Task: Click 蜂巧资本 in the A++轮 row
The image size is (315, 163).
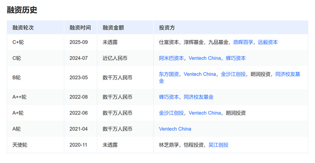Action: pos(169,97)
